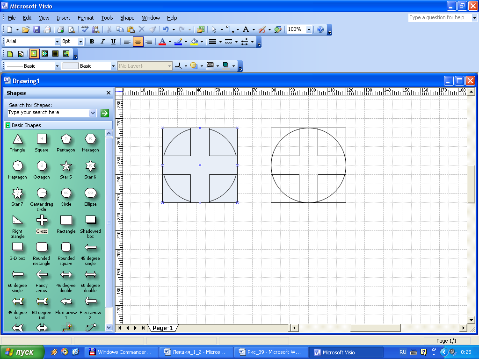This screenshot has width=479, height=359.
Task: Click the Help question mark icon
Action: coord(320,29)
